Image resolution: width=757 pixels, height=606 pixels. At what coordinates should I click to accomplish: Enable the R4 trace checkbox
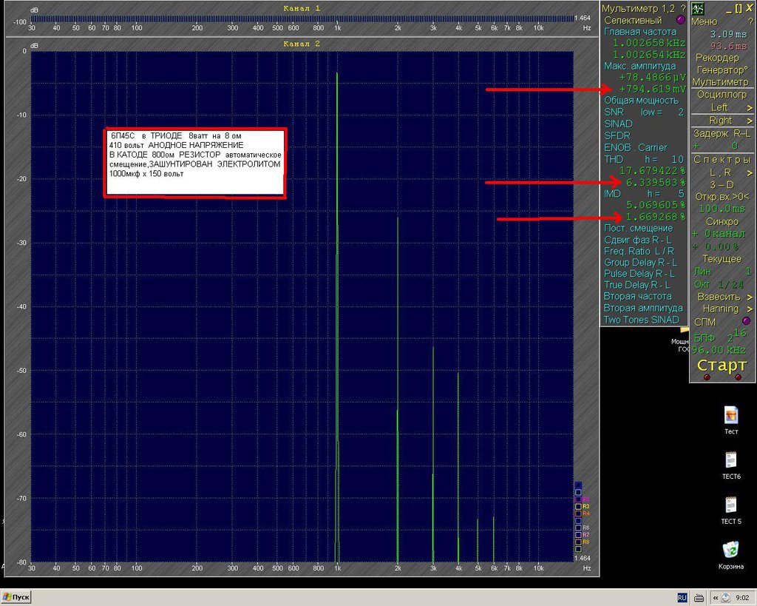(578, 514)
